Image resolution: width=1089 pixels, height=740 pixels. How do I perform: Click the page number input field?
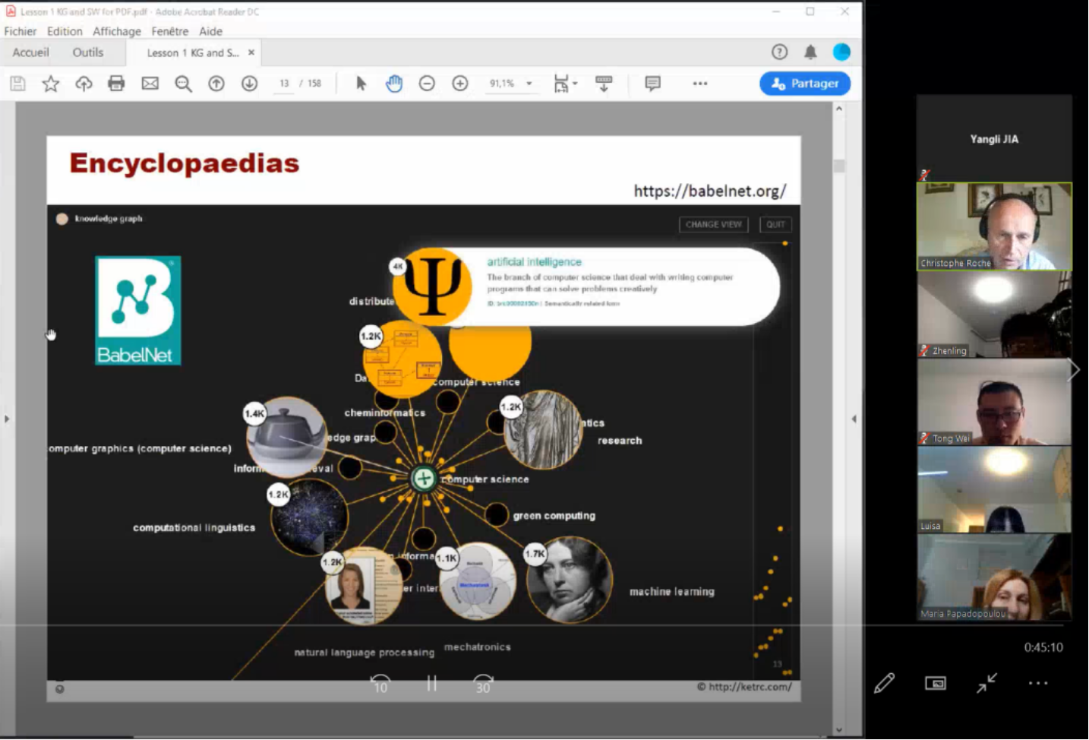(x=284, y=84)
